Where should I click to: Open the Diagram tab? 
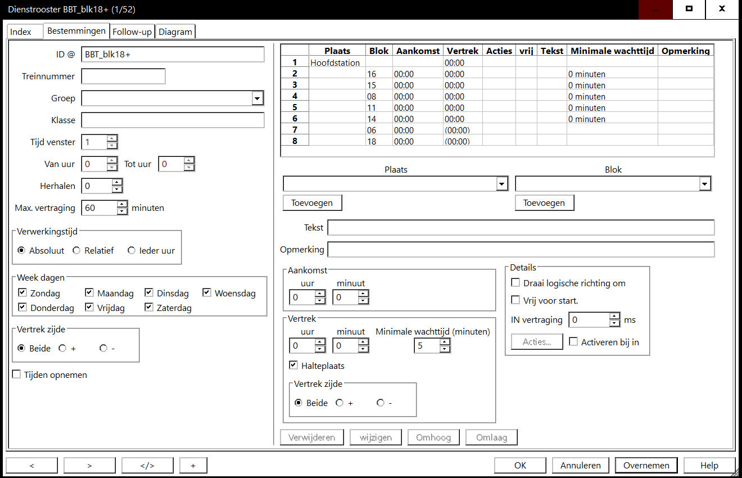coord(175,31)
